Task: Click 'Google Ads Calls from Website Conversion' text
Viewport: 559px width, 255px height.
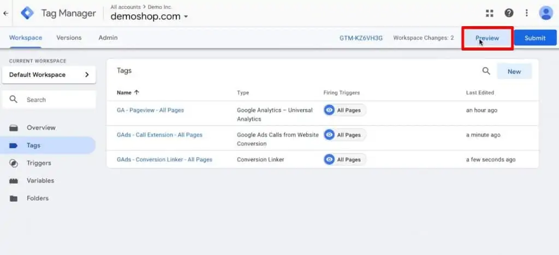Action: [x=278, y=139]
